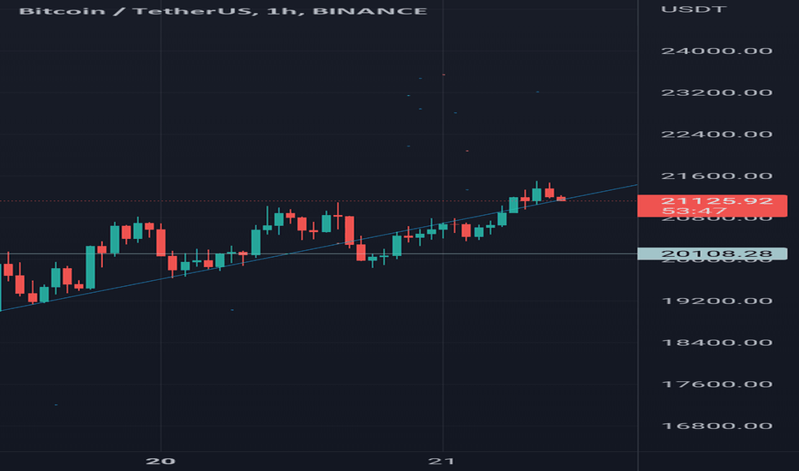Select the 18400.00 price axis label
The height and width of the screenshot is (471, 799).
717,343
